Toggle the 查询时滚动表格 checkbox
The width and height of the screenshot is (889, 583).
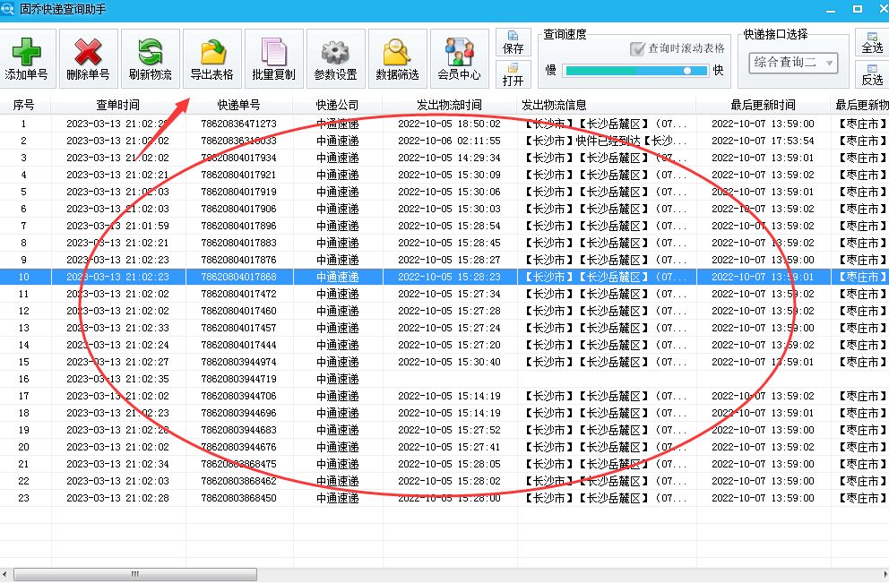click(638, 47)
